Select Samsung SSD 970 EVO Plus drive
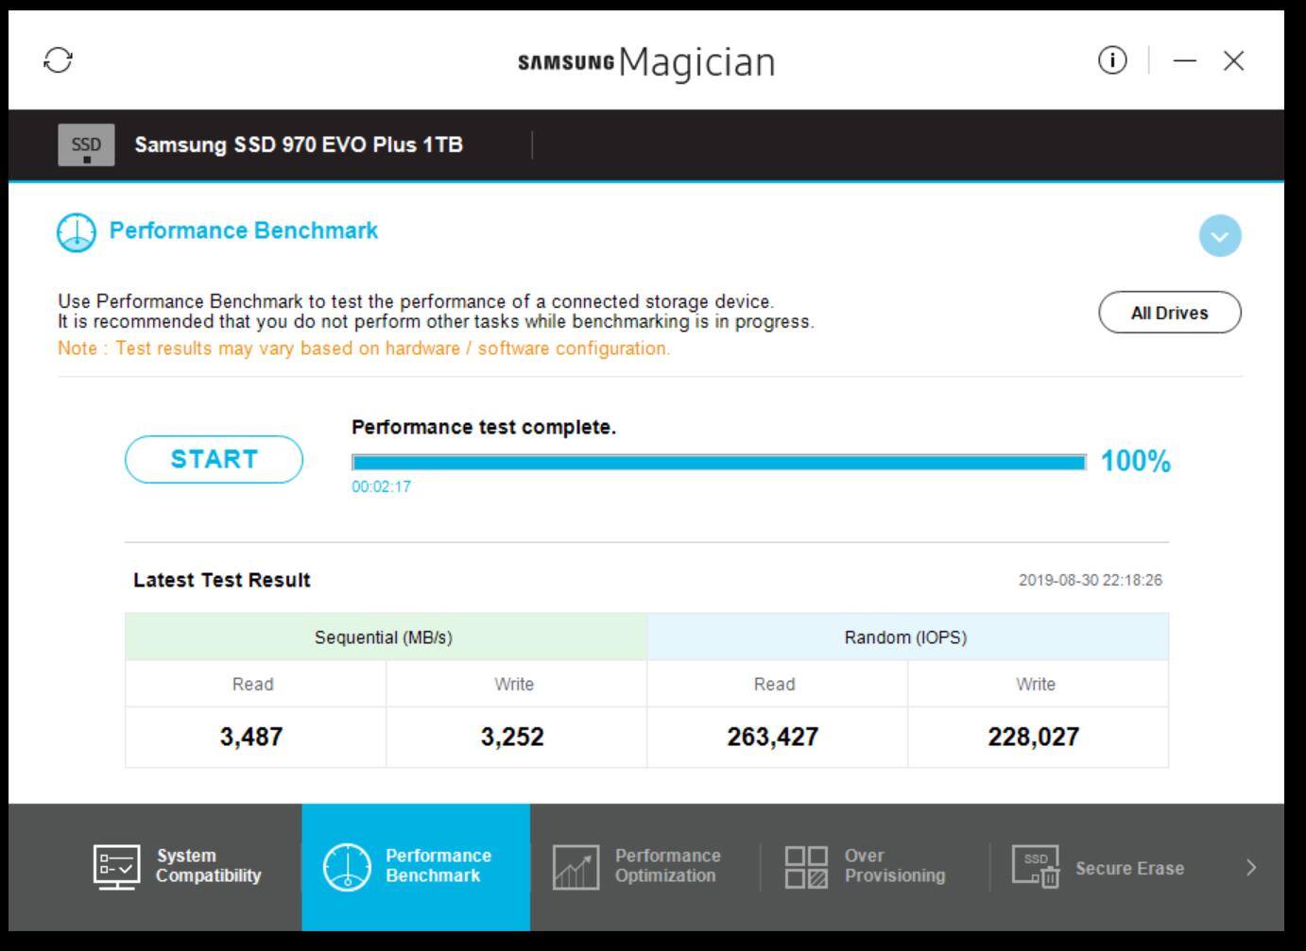Screen dimensions: 1306x951 point(298,145)
